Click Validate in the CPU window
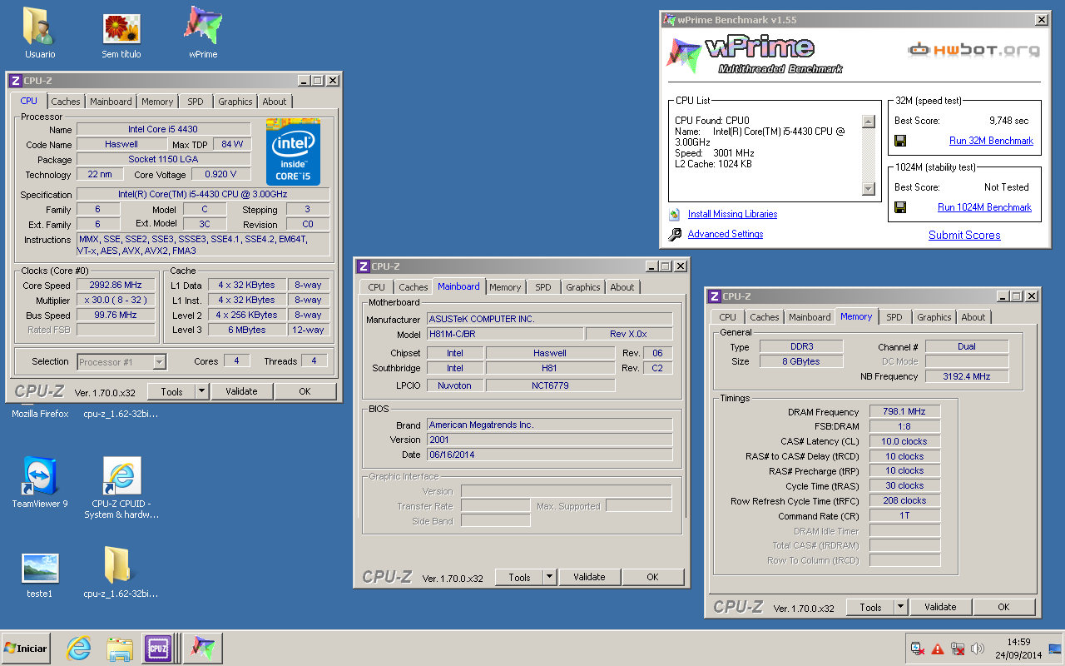This screenshot has height=666, width=1065. pos(241,391)
